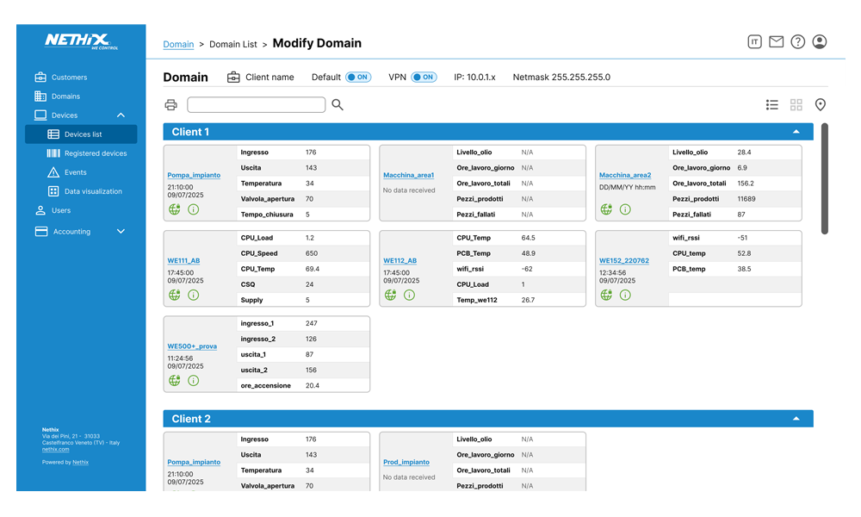Click the printer icon
The height and width of the screenshot is (517, 861).
pos(170,105)
